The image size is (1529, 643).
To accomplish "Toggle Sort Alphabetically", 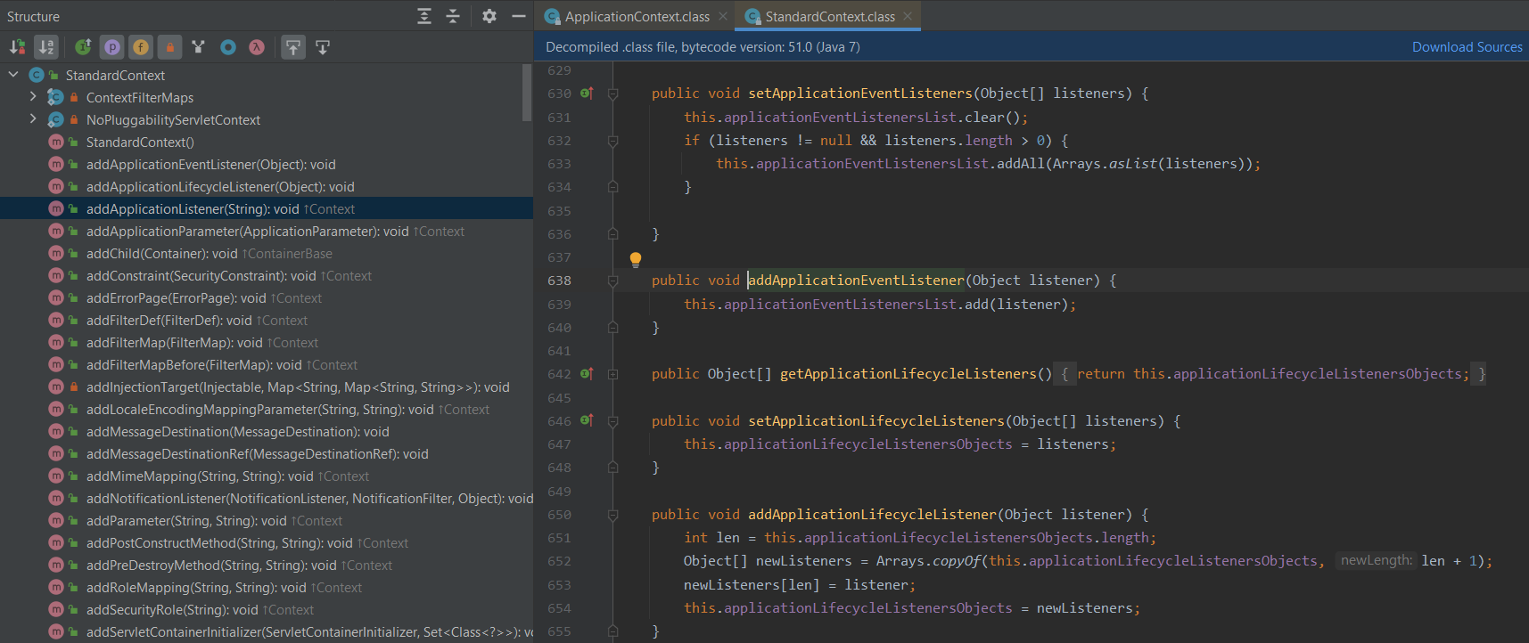I will [46, 47].
